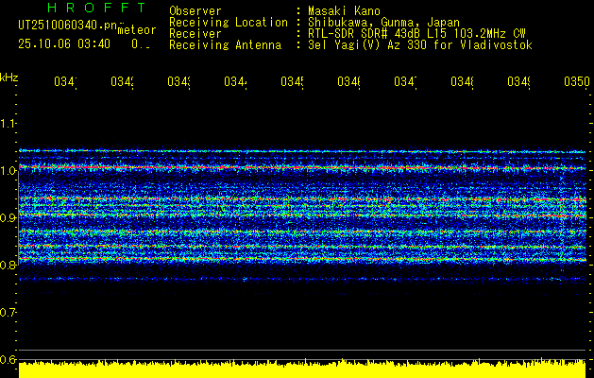
Task: Click the 0349 time marker
Action: (x=518, y=82)
